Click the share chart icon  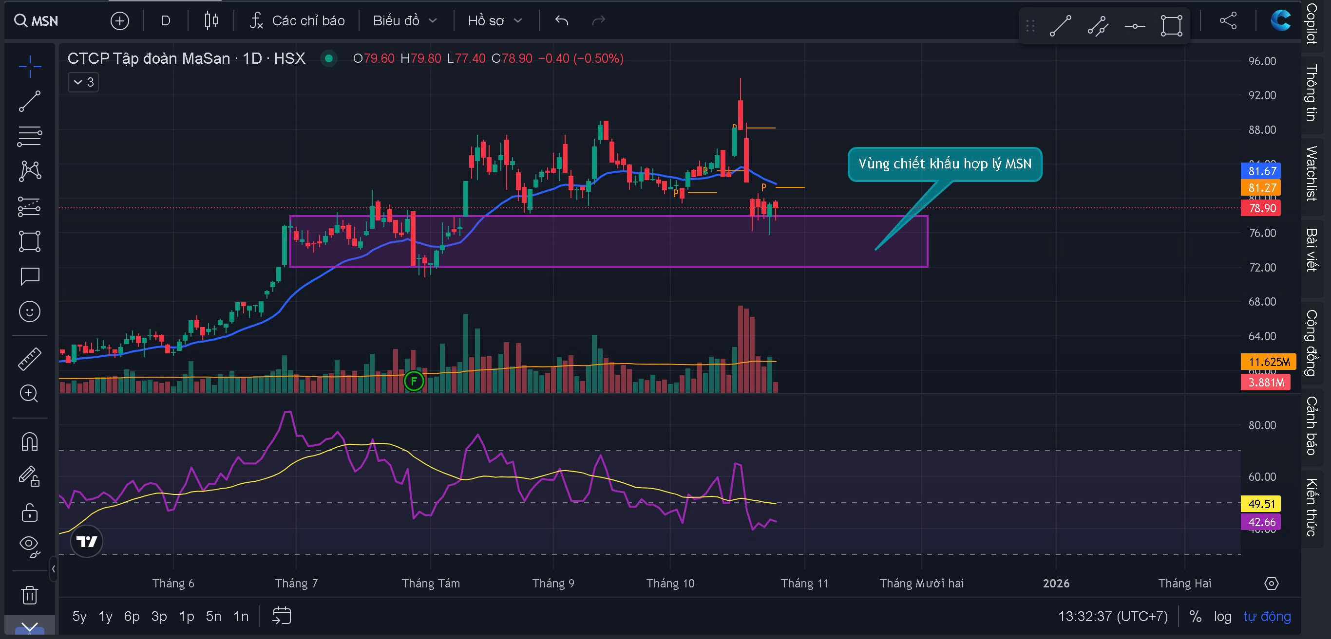(1228, 20)
